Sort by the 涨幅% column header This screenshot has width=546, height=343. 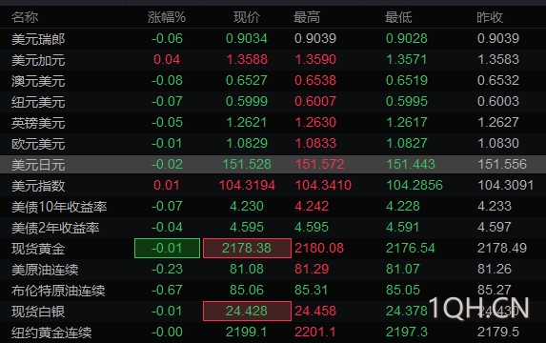pyautogui.click(x=167, y=17)
